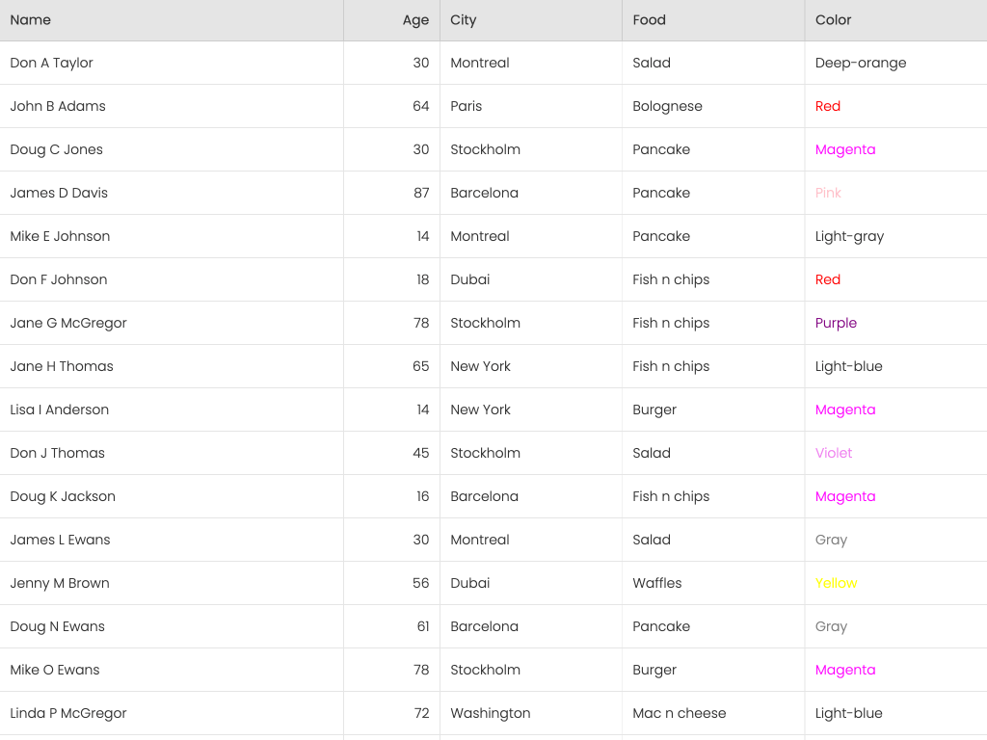
Task: Click the Purple color cell
Action: pyautogui.click(x=836, y=323)
